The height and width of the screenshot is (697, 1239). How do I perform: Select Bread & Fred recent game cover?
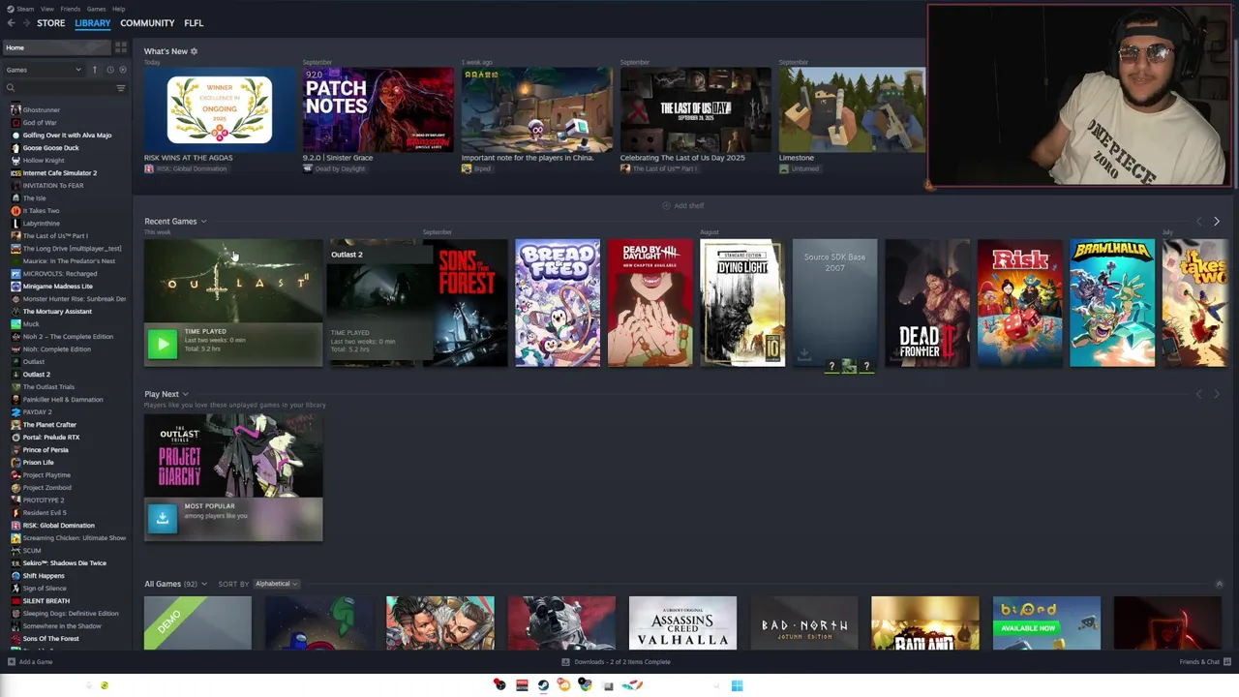[x=558, y=303]
